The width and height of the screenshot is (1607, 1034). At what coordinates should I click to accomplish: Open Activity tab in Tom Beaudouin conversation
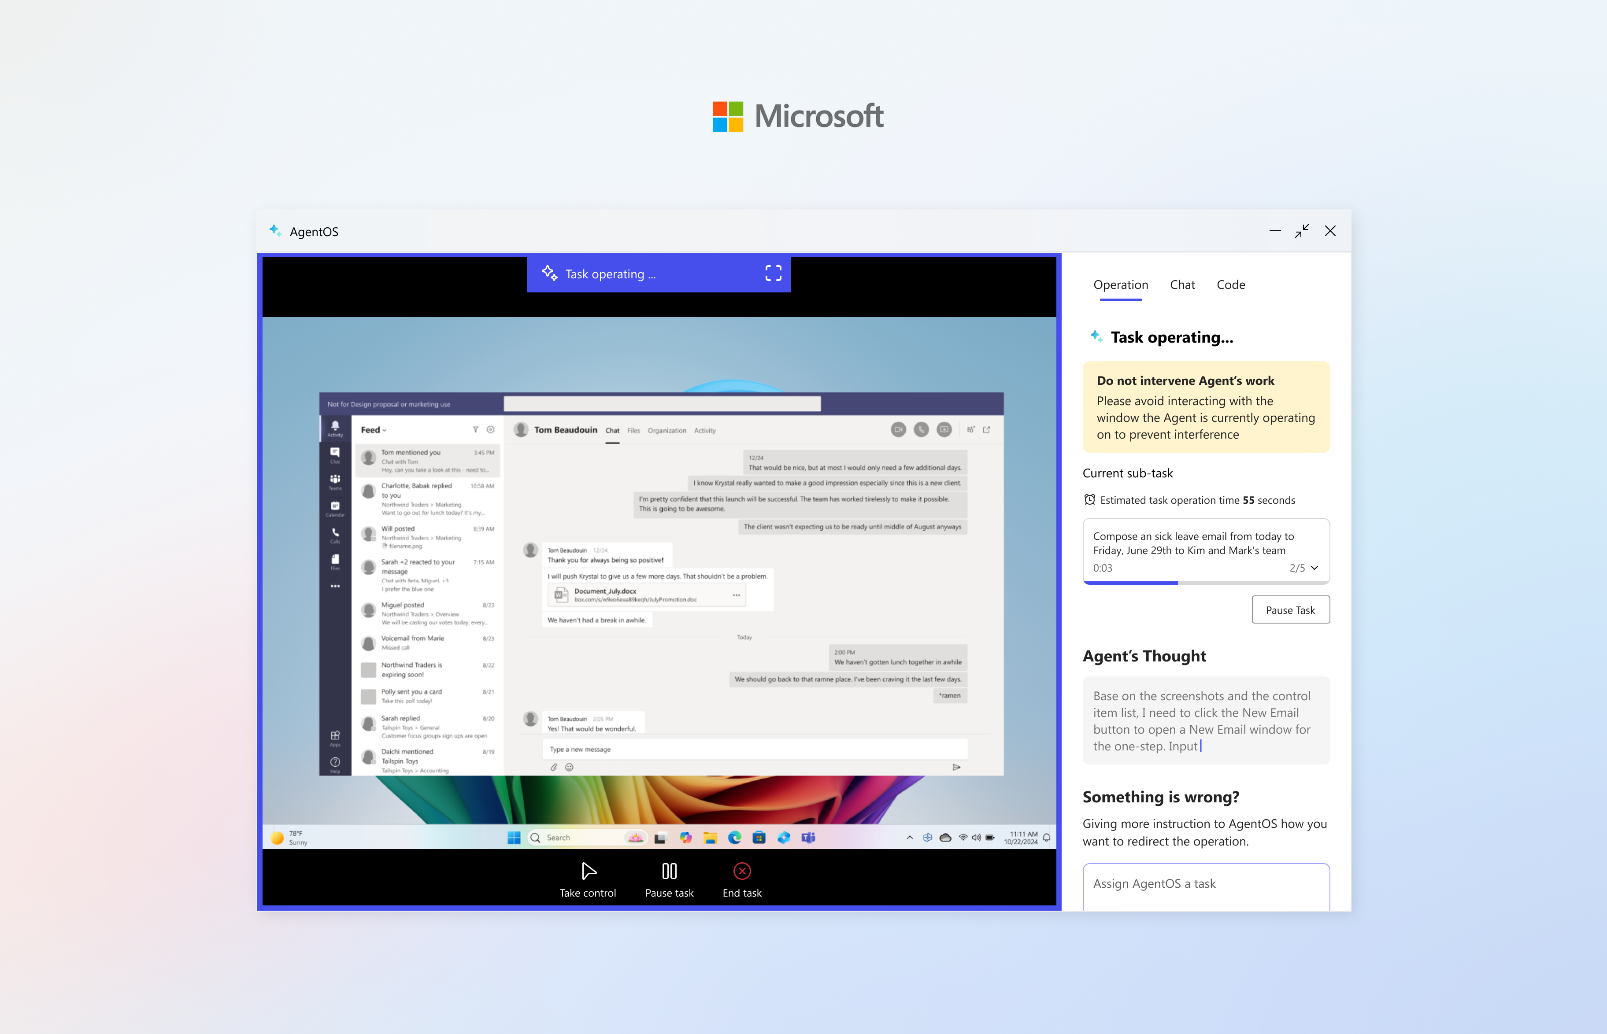coord(705,430)
